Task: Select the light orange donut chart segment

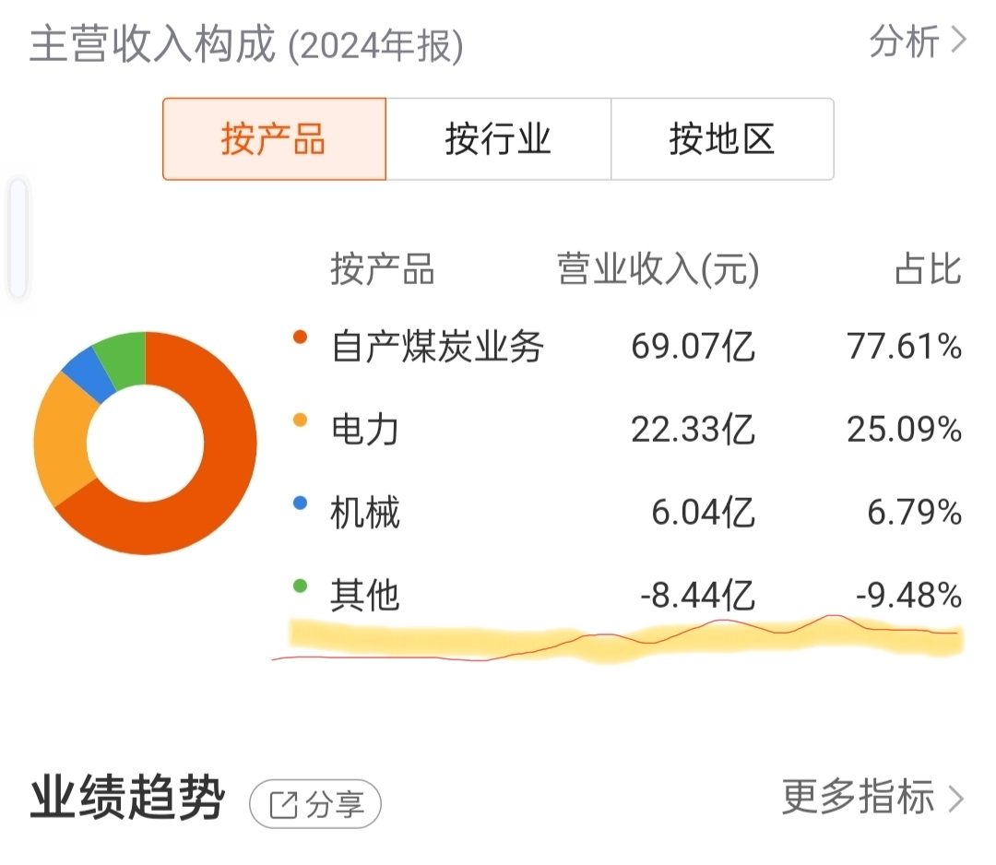Action: (62, 440)
